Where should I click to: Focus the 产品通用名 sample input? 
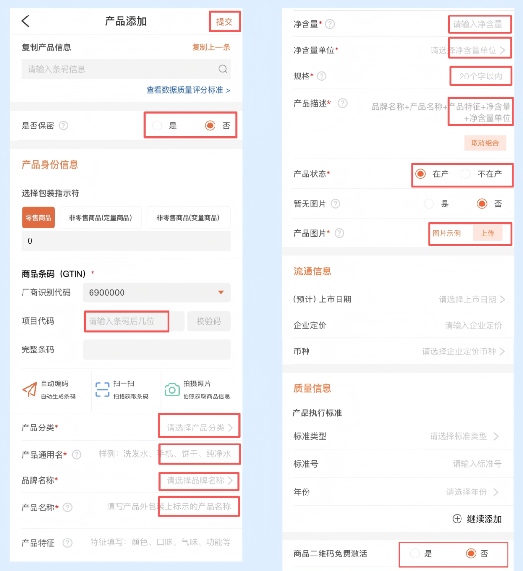click(x=165, y=454)
